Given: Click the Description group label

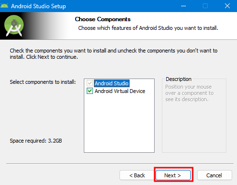Looking at the screenshot, I should 179,79.
